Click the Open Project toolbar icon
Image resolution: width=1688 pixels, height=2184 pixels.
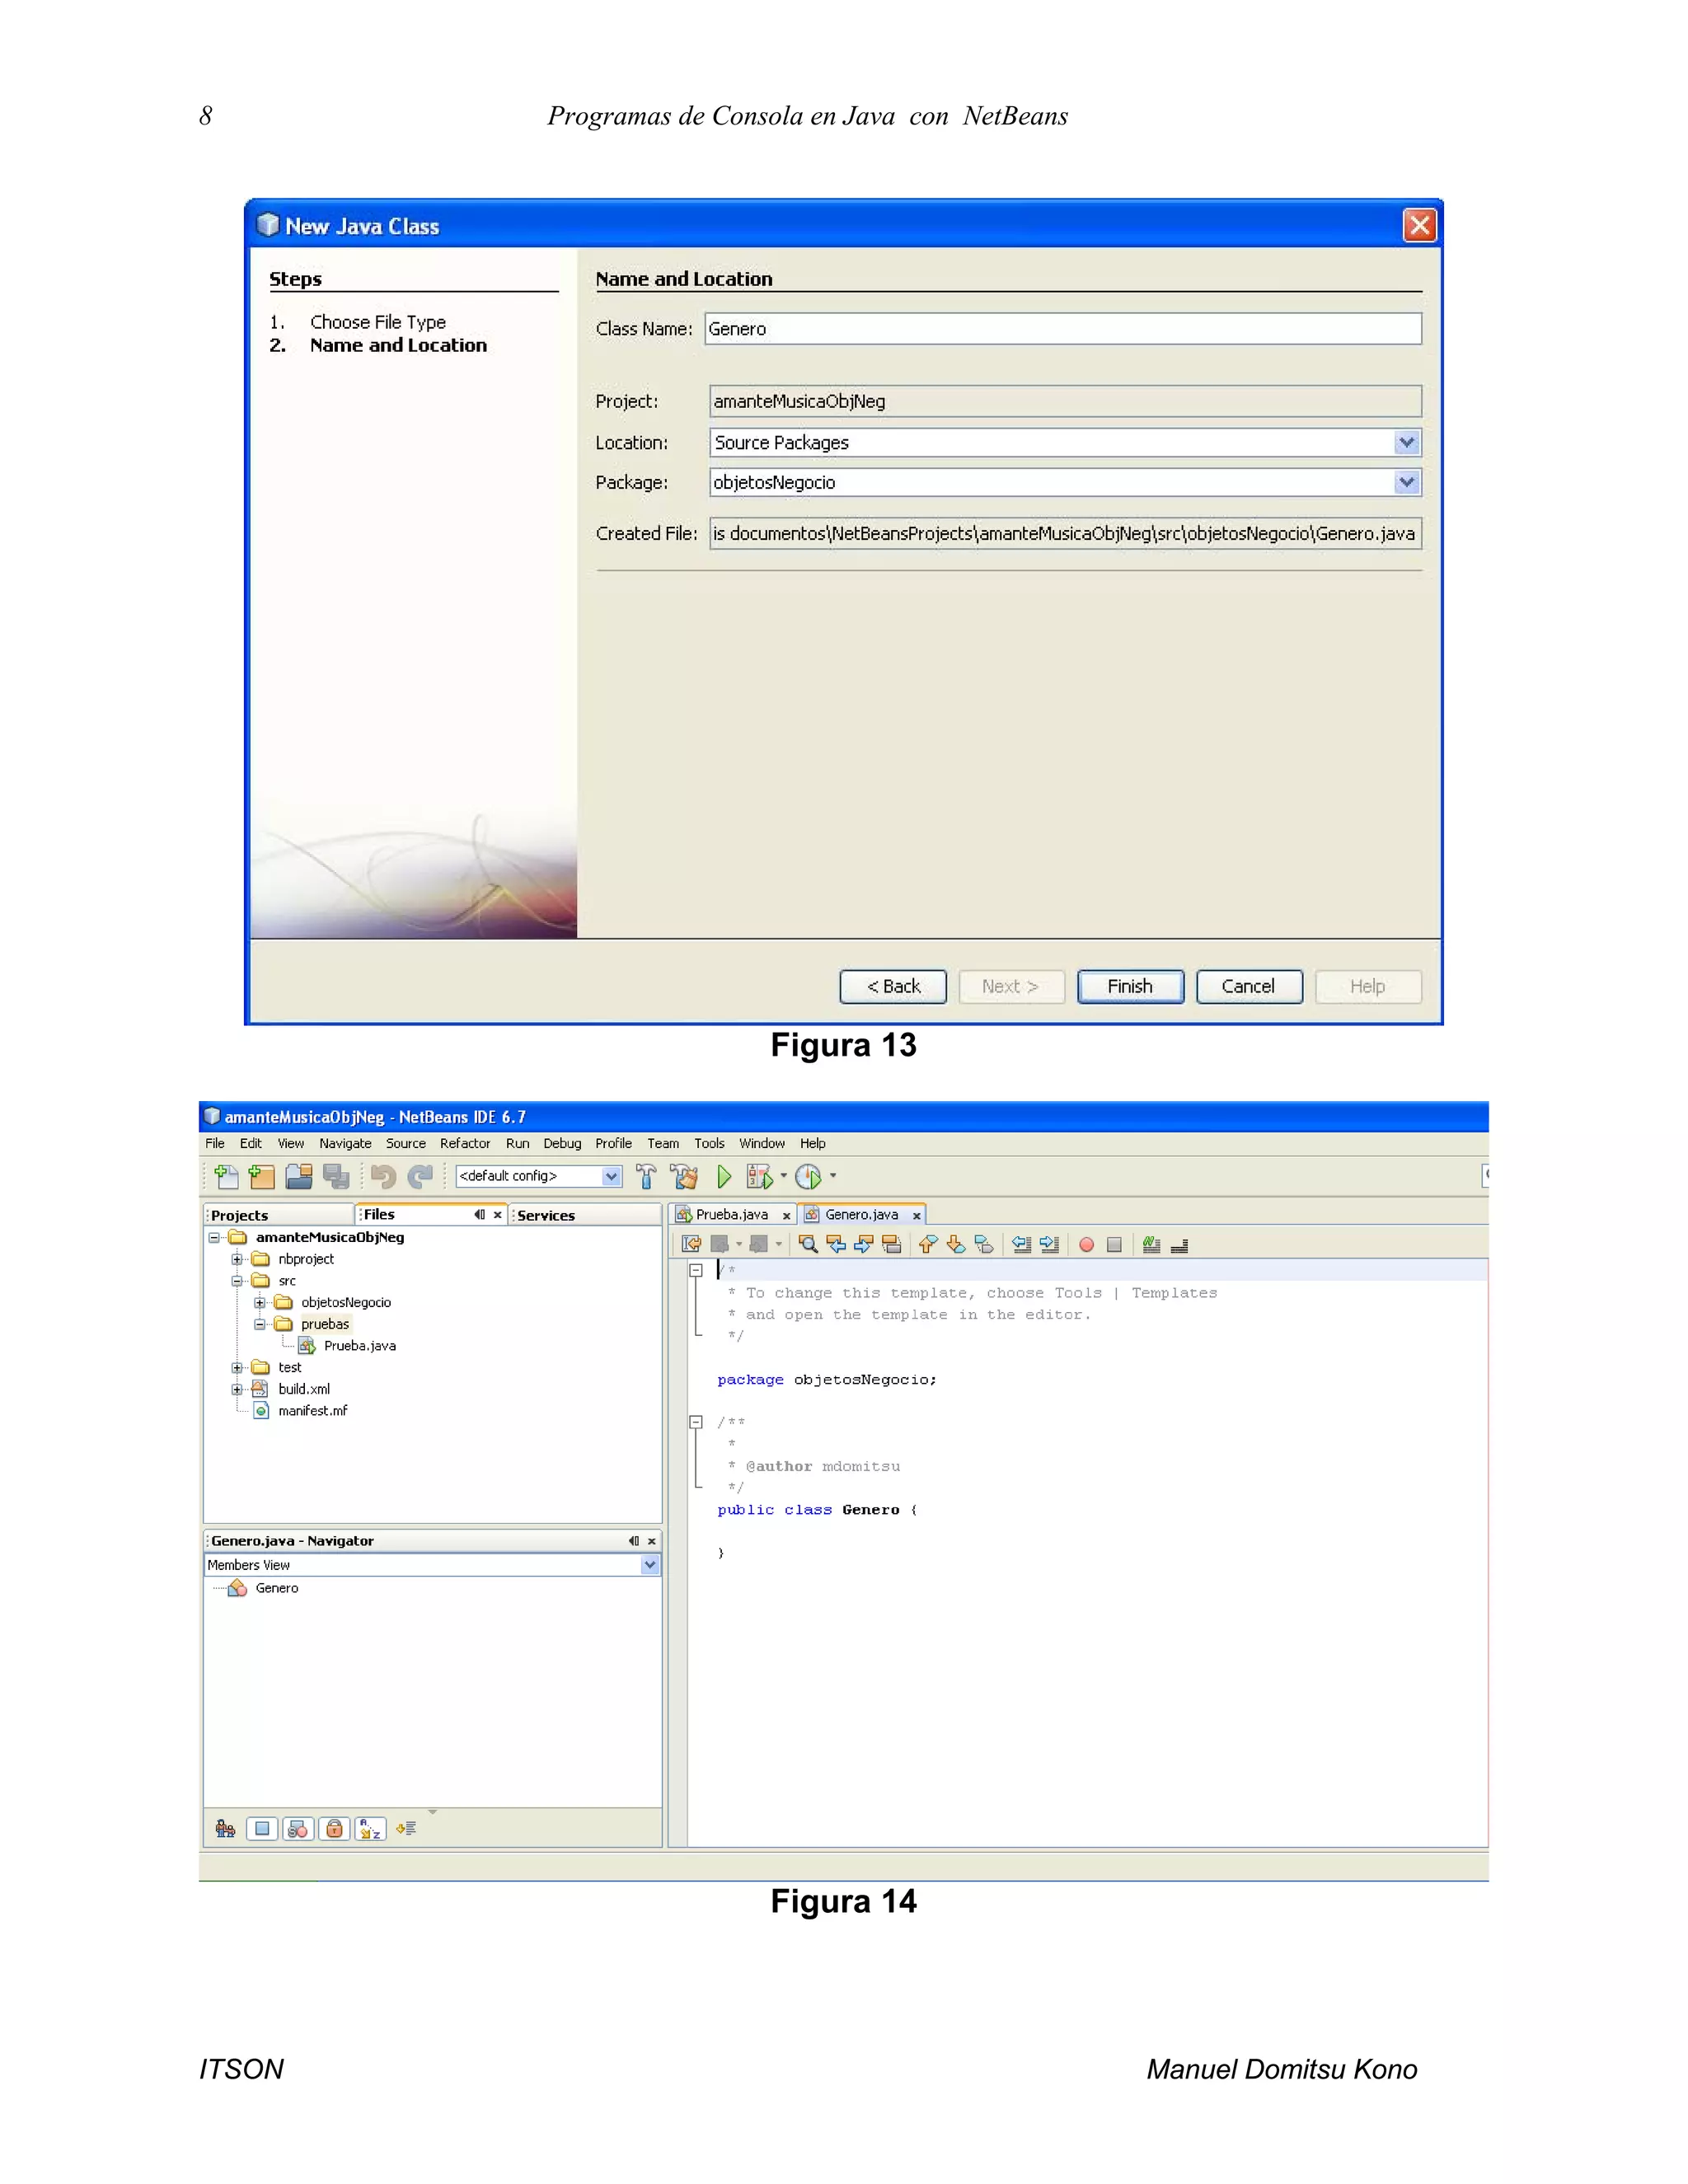(299, 1177)
